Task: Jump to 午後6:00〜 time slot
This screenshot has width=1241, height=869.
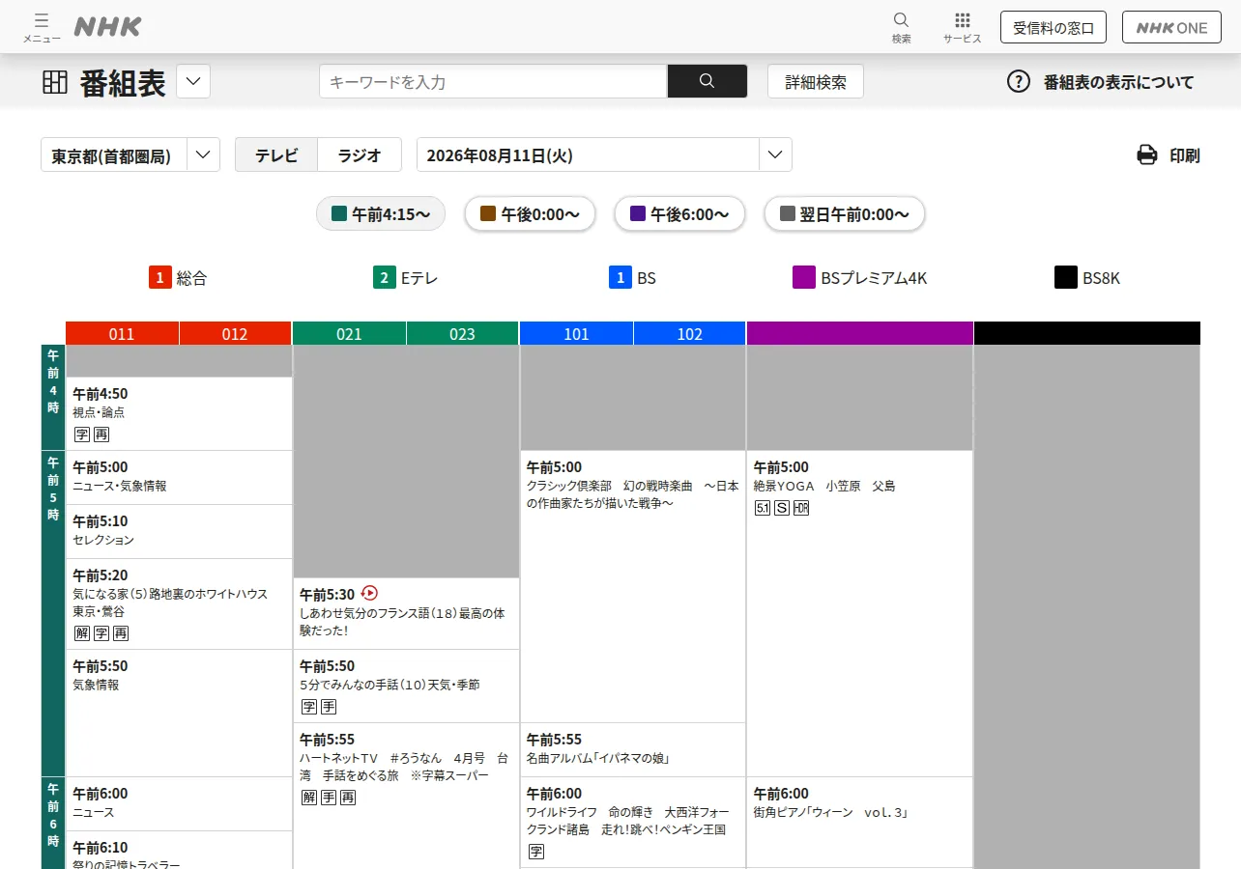Action: coord(679,213)
